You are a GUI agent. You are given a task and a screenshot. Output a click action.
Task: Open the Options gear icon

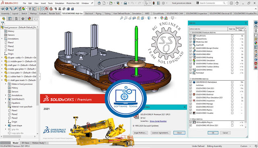point(163,3)
